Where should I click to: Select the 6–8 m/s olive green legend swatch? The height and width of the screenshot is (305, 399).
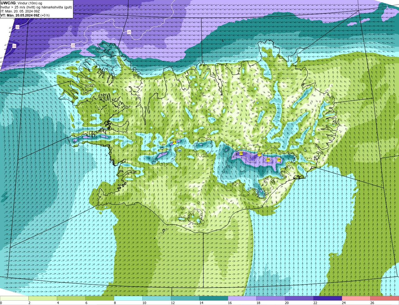click(x=100, y=298)
